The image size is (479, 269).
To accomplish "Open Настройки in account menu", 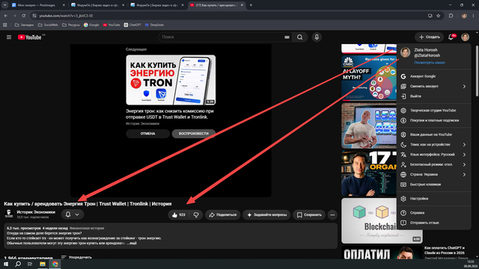I will pos(434,199).
